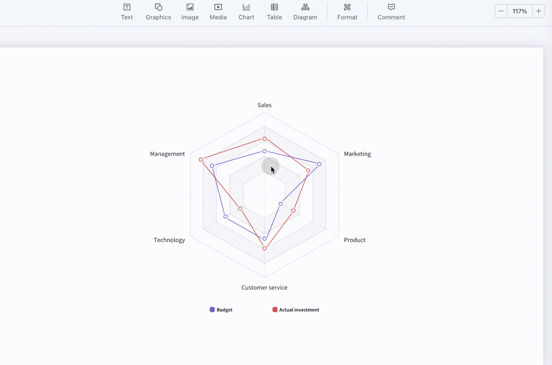This screenshot has width=552, height=365.
Task: Click the purple Technology data point
Action: 225,217
